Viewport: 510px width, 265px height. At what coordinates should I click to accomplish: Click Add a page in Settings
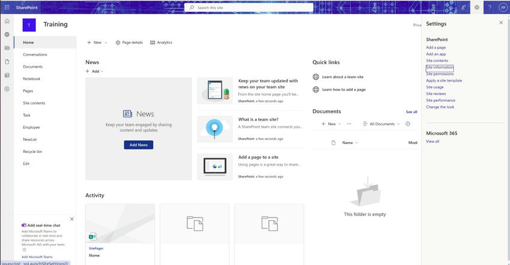click(x=436, y=47)
